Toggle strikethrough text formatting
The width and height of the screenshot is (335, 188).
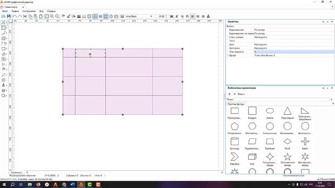point(187,16)
